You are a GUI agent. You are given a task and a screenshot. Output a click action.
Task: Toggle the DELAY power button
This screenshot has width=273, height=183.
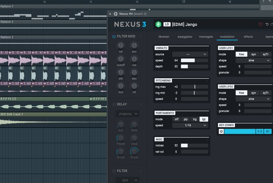click(x=114, y=105)
